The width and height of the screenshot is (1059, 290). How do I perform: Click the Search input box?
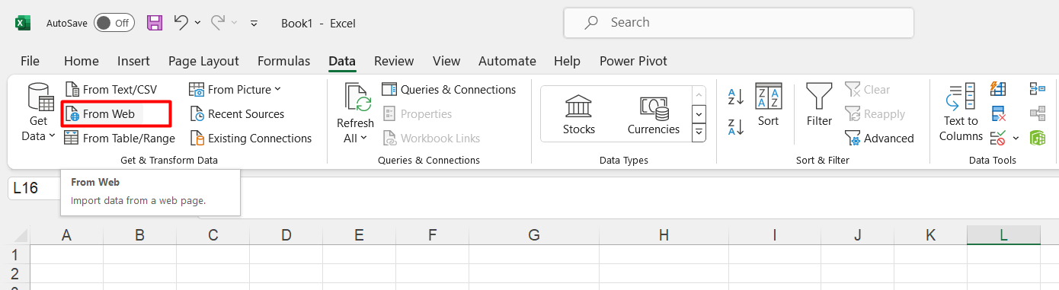738,23
